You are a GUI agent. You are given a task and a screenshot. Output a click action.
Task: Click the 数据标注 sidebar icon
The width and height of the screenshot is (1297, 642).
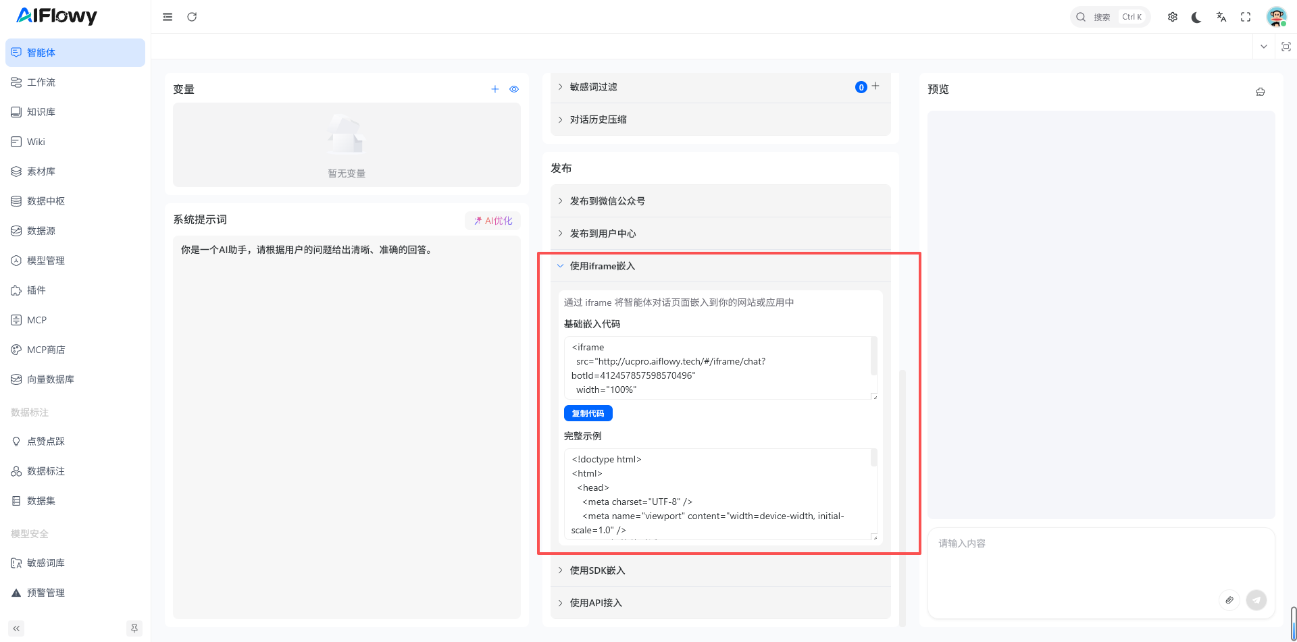16,471
